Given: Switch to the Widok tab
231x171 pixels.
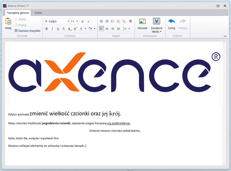Looking at the screenshot, I should tap(38, 13).
